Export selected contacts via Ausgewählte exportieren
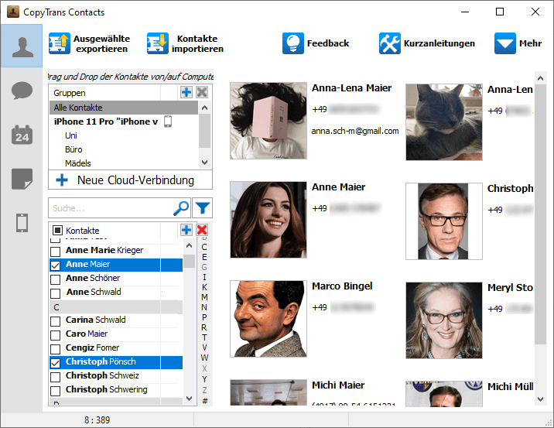 tap(90, 43)
